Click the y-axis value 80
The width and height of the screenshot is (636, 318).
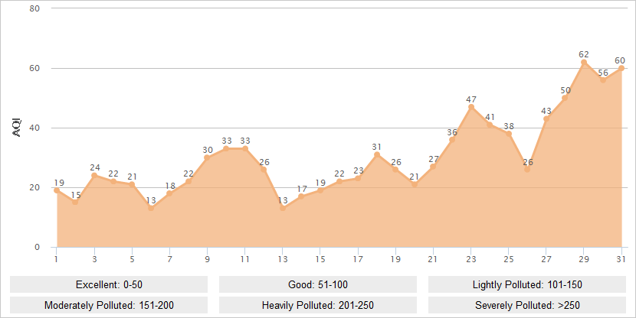pyautogui.click(x=34, y=8)
